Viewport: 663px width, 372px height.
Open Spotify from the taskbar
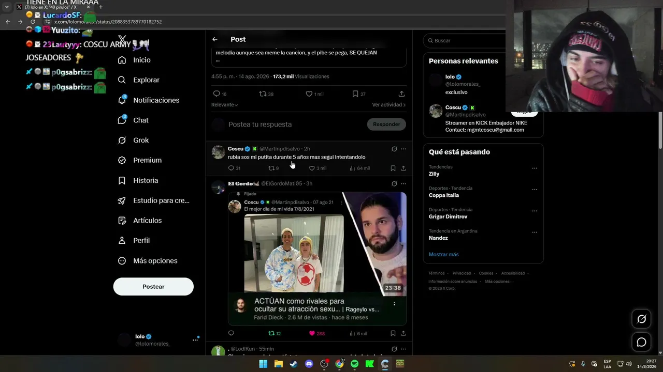tap(354, 364)
